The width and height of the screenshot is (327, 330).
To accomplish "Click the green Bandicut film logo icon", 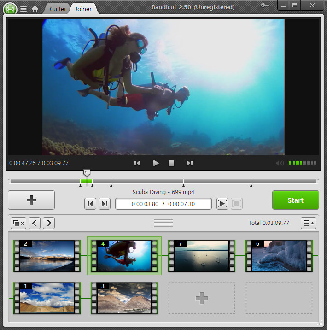I will tap(10, 9).
